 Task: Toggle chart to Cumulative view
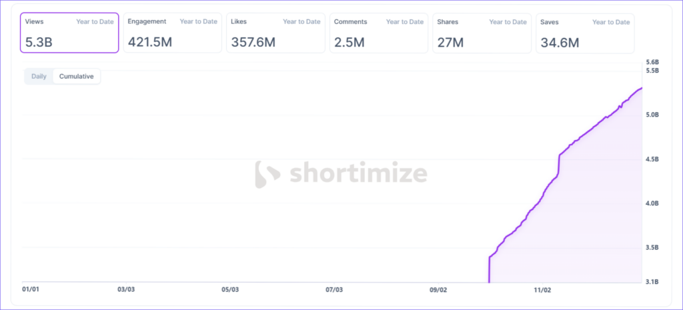click(x=77, y=77)
